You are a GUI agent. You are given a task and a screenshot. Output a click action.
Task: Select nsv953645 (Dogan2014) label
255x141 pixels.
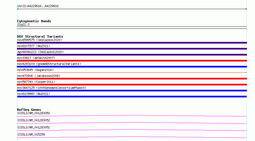tap(35, 70)
